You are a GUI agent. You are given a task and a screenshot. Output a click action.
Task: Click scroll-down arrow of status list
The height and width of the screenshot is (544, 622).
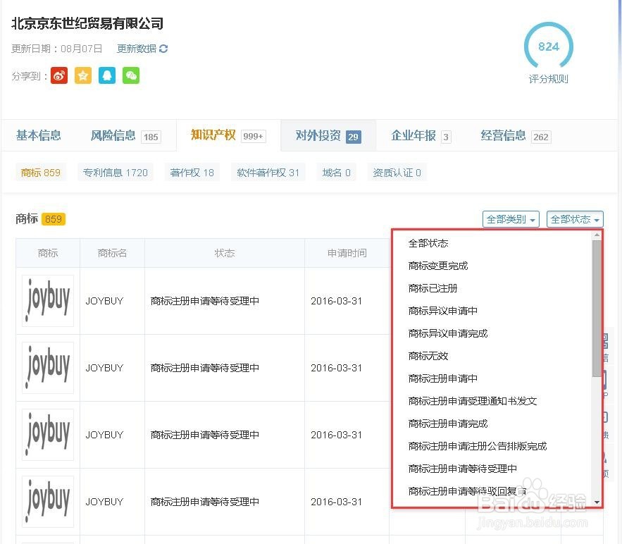(597, 502)
